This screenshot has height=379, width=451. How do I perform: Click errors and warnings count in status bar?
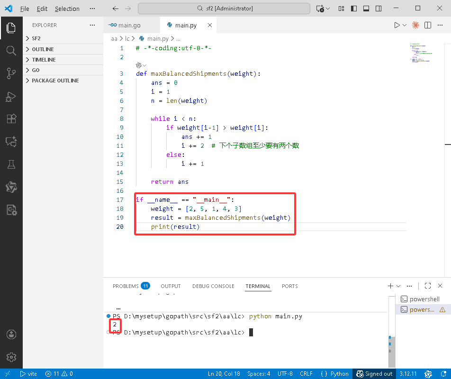[59, 373]
